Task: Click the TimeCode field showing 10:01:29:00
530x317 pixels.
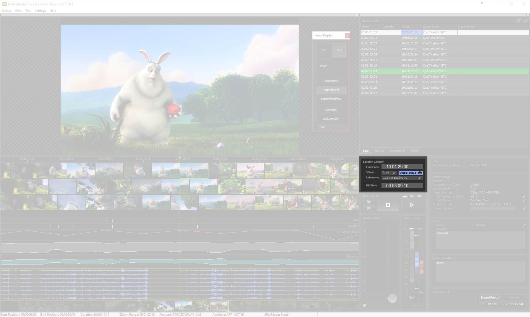Action: click(402, 167)
